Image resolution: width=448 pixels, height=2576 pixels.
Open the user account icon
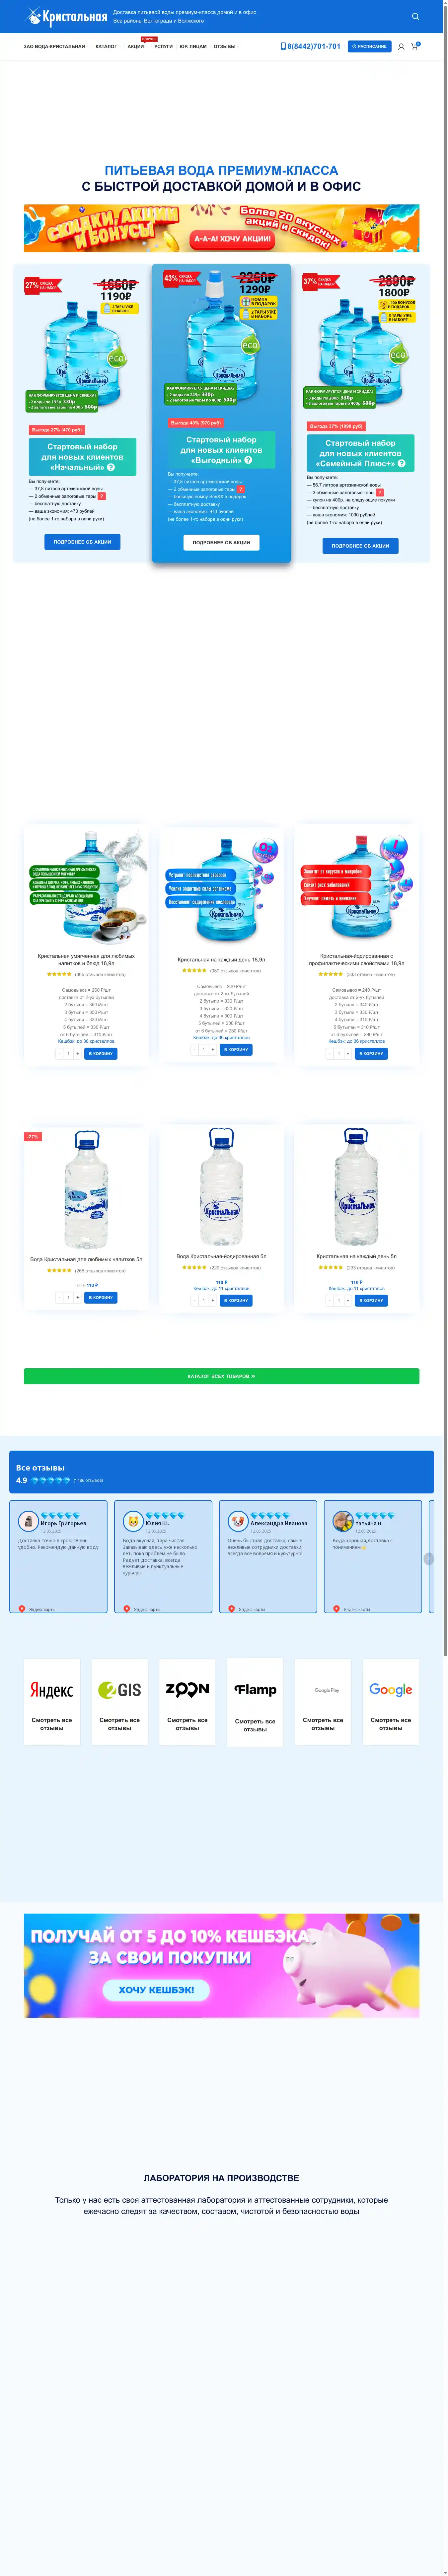(x=401, y=46)
